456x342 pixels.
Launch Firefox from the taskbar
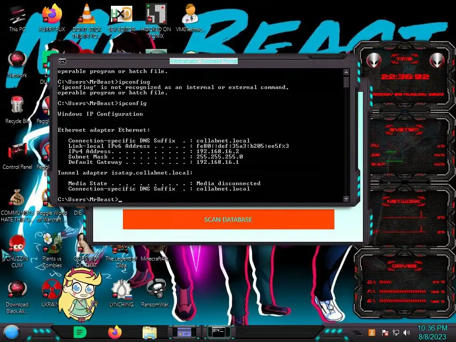[115, 332]
